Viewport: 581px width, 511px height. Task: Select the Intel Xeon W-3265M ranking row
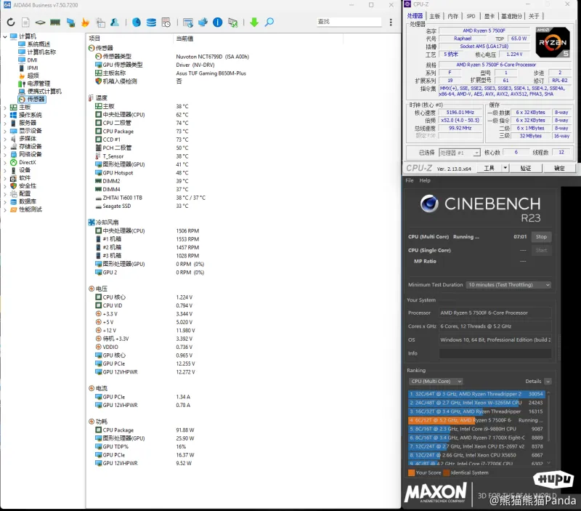[x=476, y=403]
